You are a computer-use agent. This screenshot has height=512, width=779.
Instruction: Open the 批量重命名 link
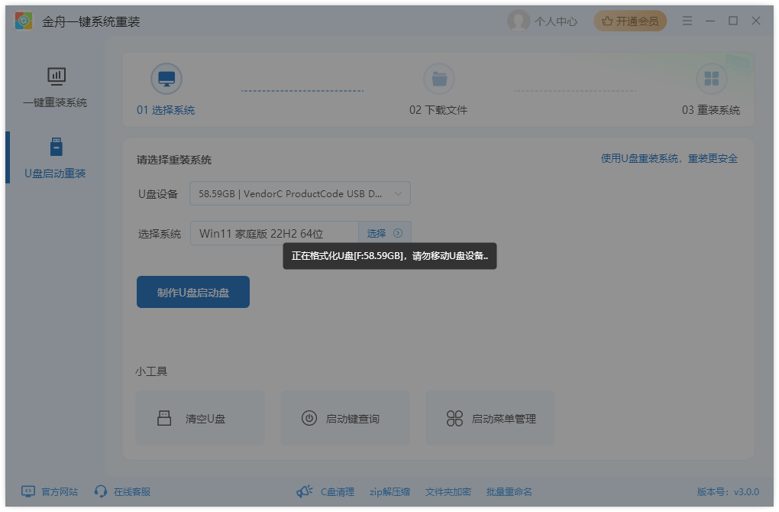(x=509, y=491)
